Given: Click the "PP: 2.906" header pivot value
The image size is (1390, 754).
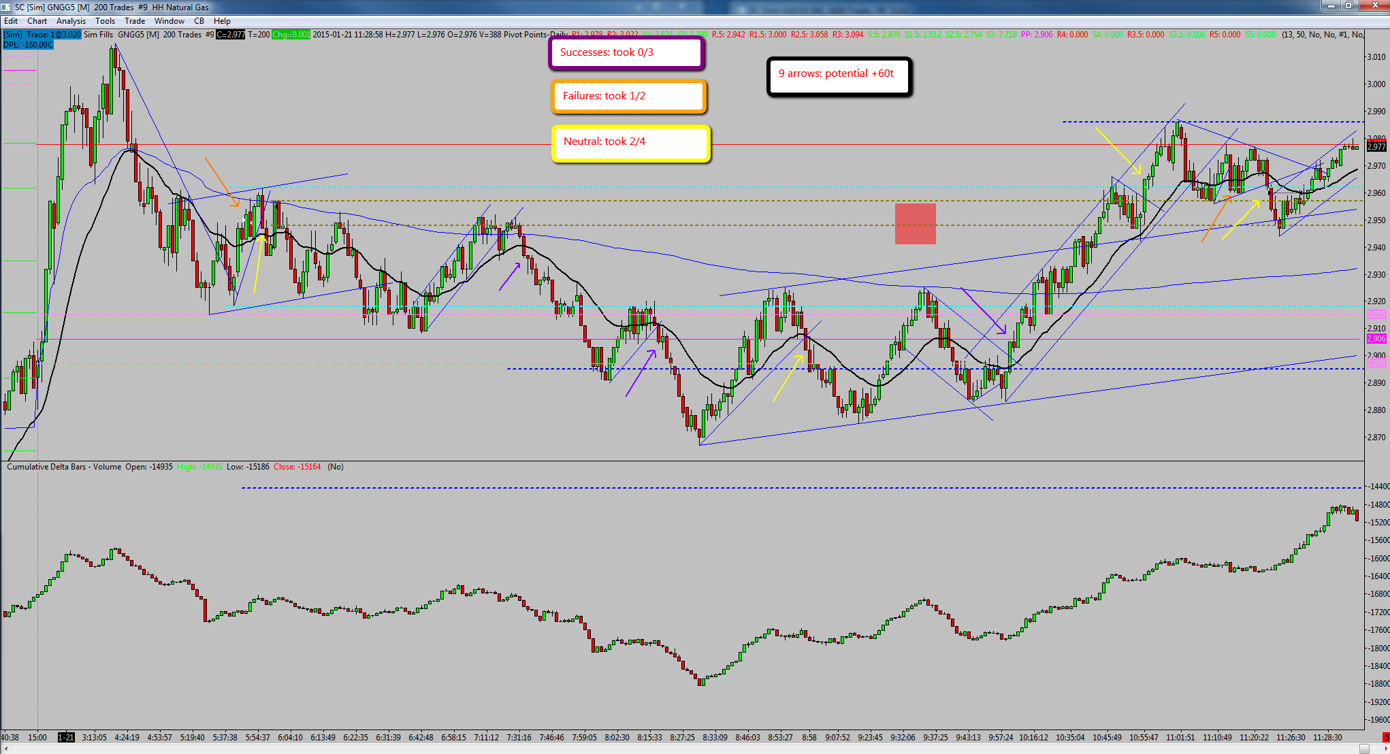Looking at the screenshot, I should coord(1037,35).
